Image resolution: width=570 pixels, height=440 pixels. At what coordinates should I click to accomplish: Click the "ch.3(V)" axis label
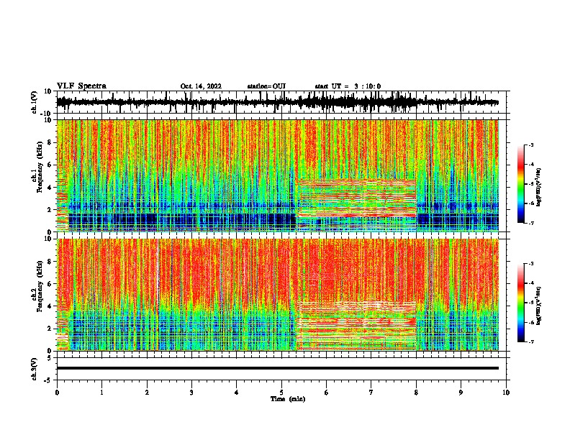35,369
